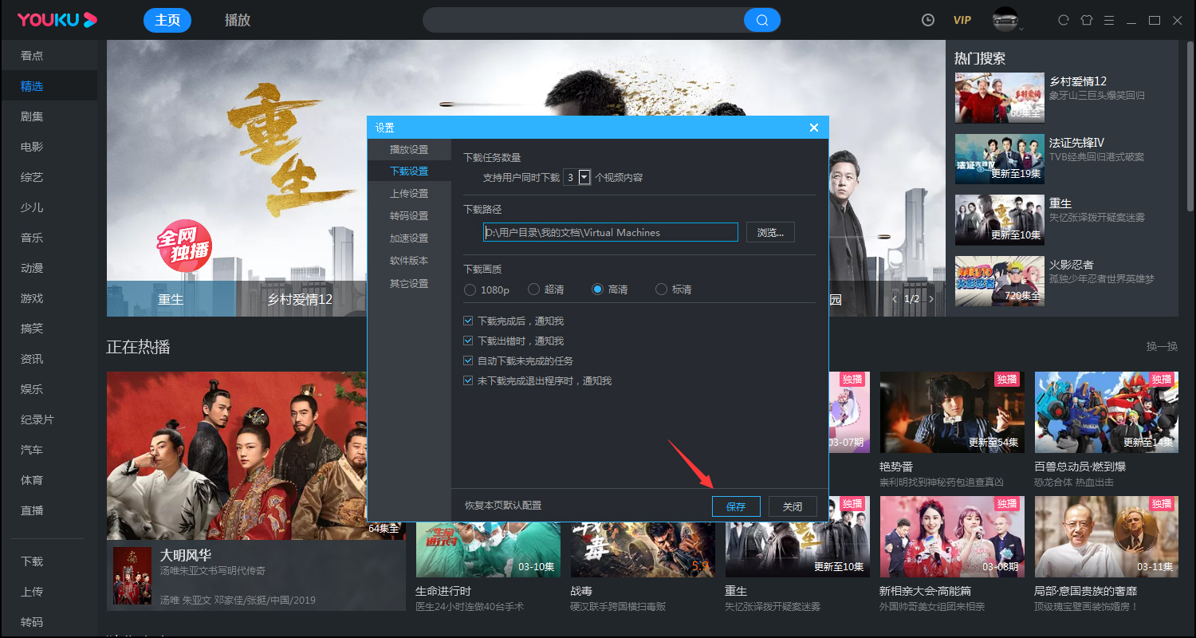Uncheck 下载完成后，通知我
1196x638 pixels.
coord(468,320)
